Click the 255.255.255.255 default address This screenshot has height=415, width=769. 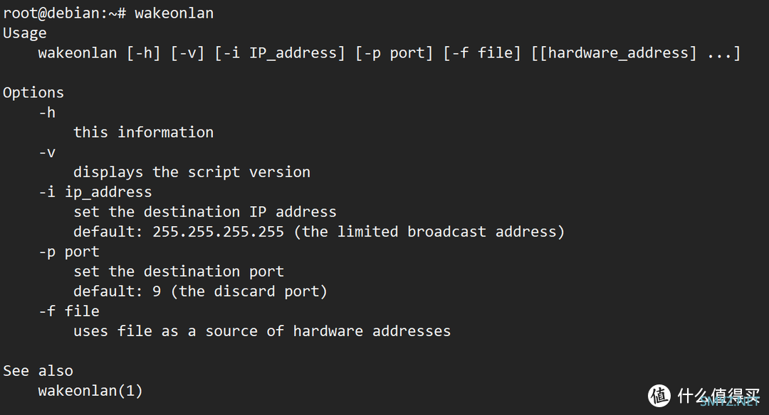coord(219,232)
